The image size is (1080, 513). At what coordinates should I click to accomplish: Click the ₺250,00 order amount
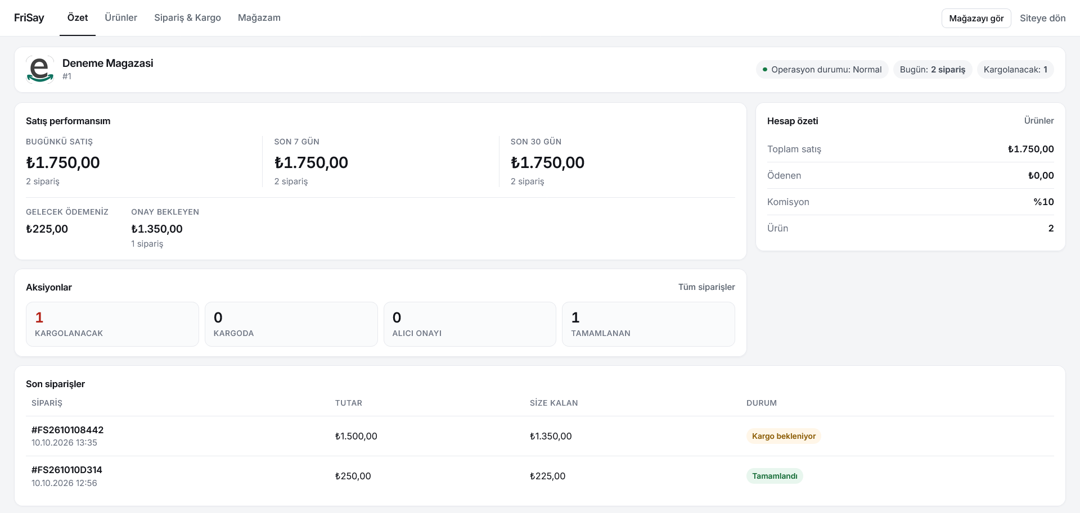[x=353, y=476]
